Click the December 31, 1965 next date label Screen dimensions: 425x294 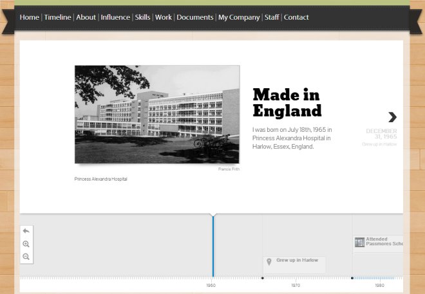(x=381, y=134)
